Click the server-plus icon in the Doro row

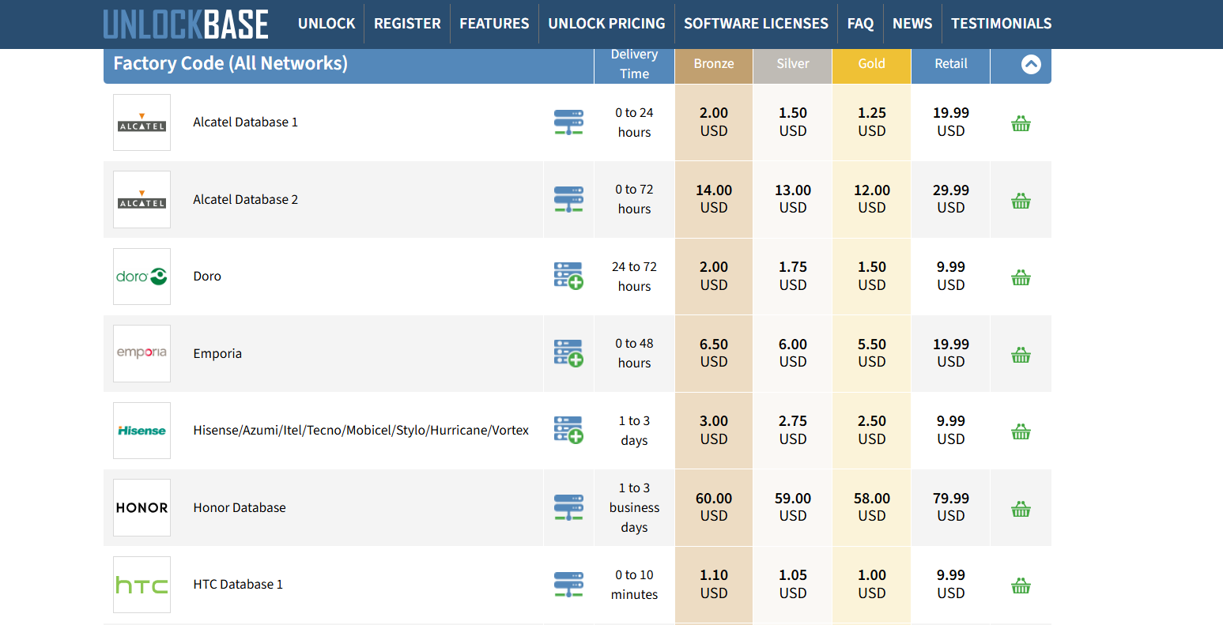click(x=568, y=276)
